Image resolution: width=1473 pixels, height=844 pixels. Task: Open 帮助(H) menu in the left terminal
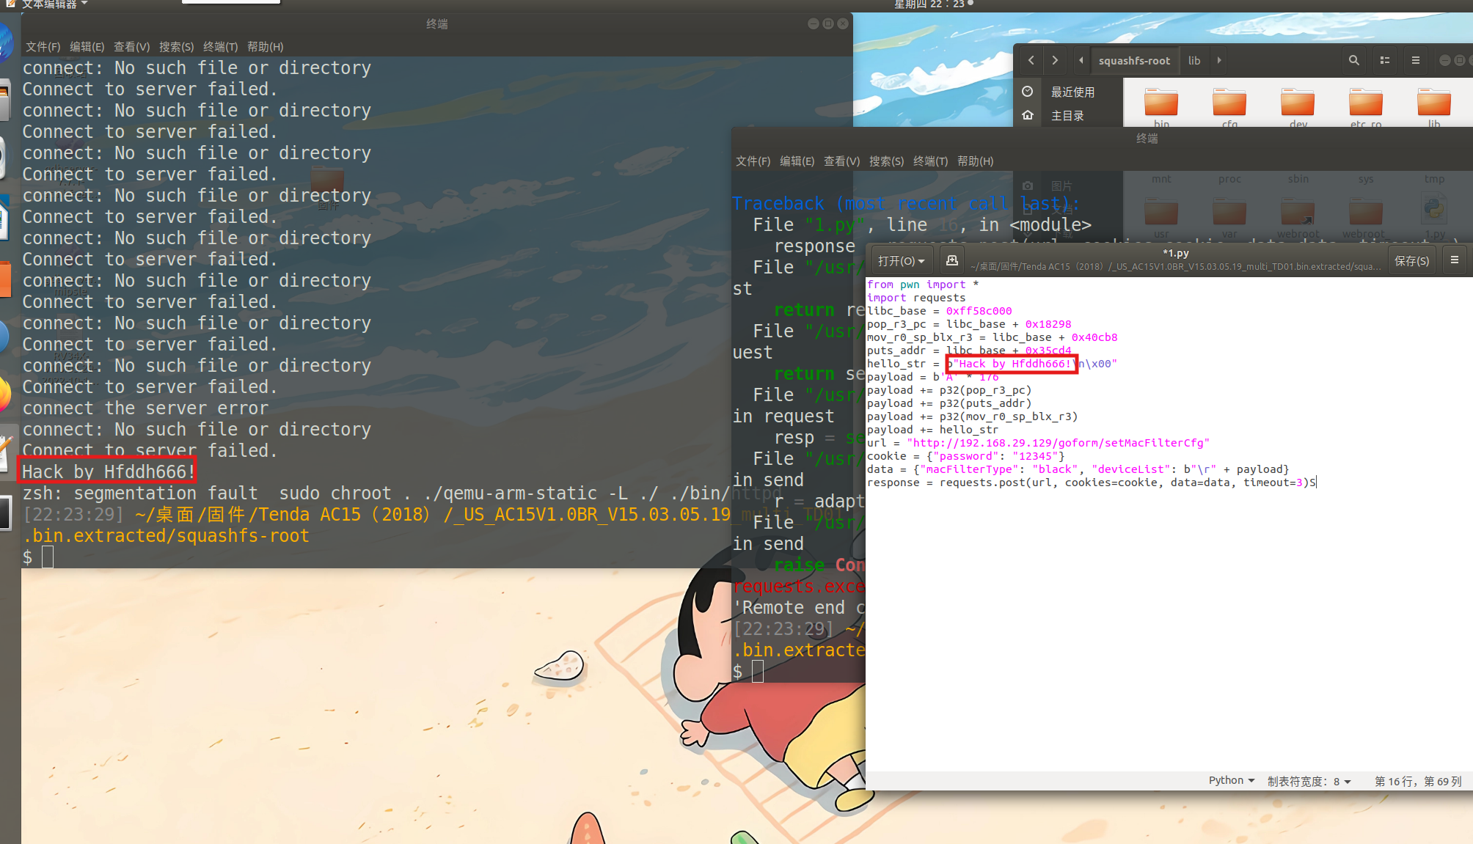click(265, 47)
